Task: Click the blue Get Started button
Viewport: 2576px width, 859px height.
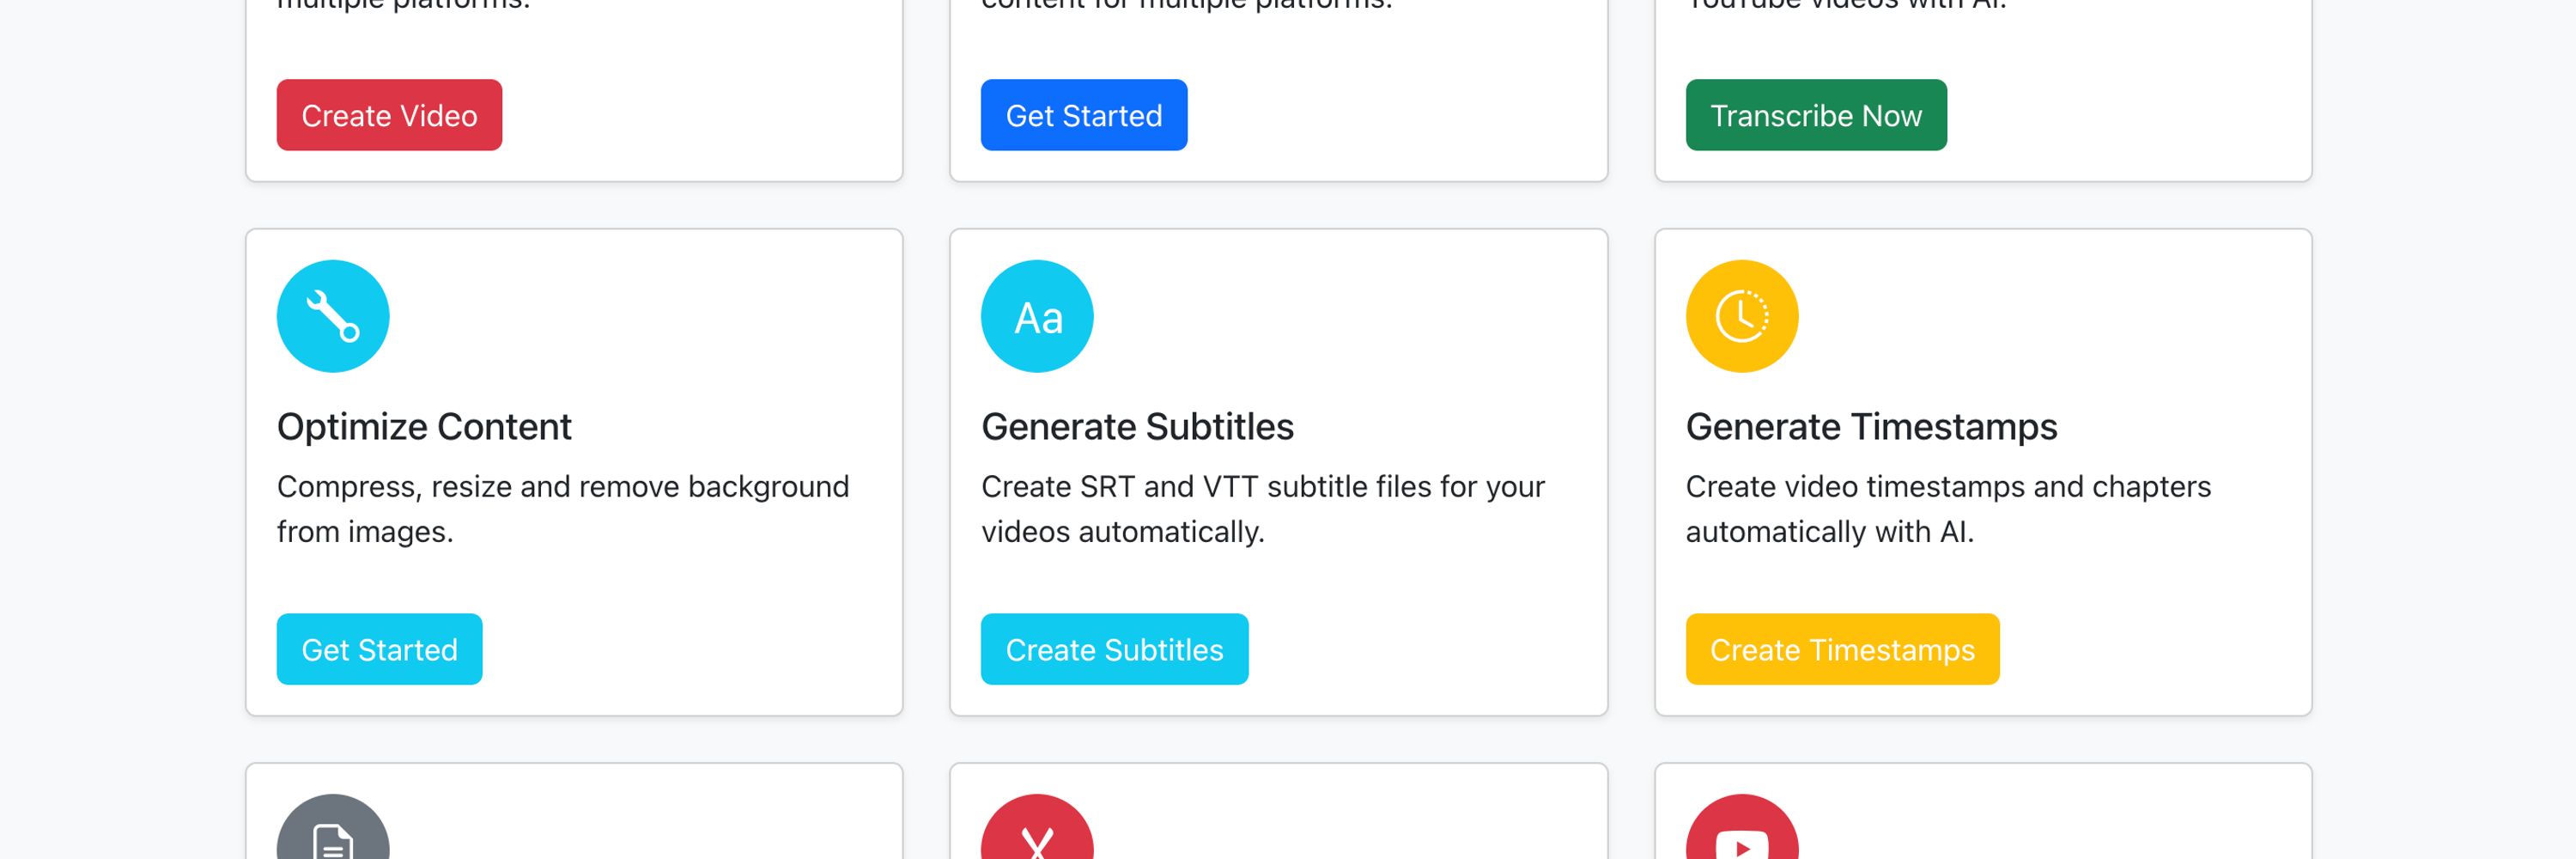Action: pos(1084,115)
